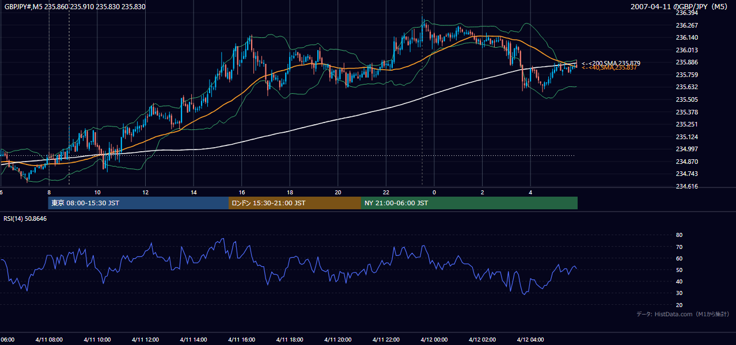Click the 4/11 12:00 bottom time label
736x345 pixels.
pos(145,340)
